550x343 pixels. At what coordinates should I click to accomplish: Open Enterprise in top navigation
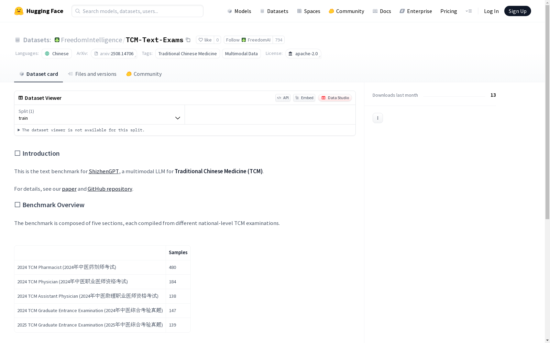(x=416, y=11)
